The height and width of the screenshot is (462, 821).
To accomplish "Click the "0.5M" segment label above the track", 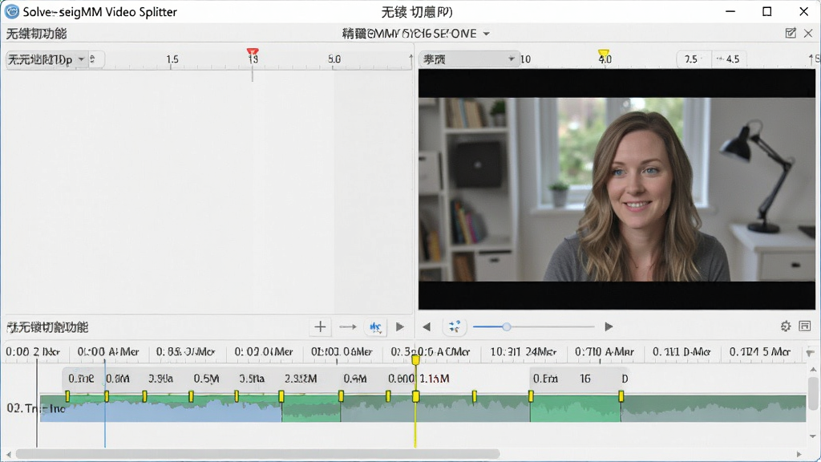I will point(206,379).
